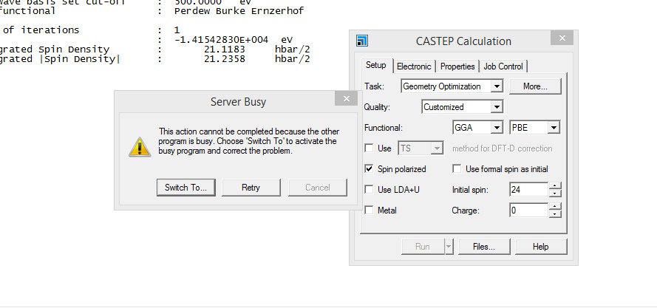
Task: Increase the Initial spin value
Action: pos(555,186)
